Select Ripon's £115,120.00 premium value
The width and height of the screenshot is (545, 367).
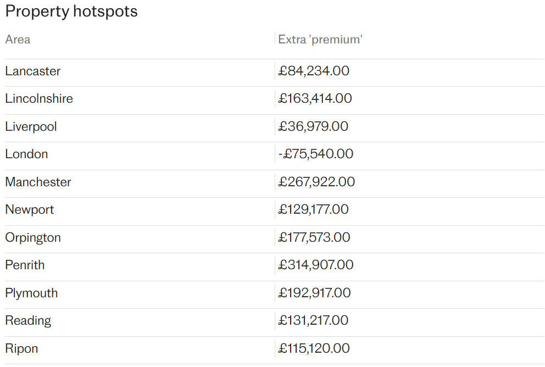[314, 348]
